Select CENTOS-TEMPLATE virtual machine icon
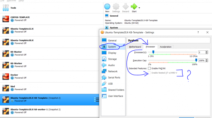The height and width of the screenshot is (118, 212). pyautogui.click(x=6, y=19)
